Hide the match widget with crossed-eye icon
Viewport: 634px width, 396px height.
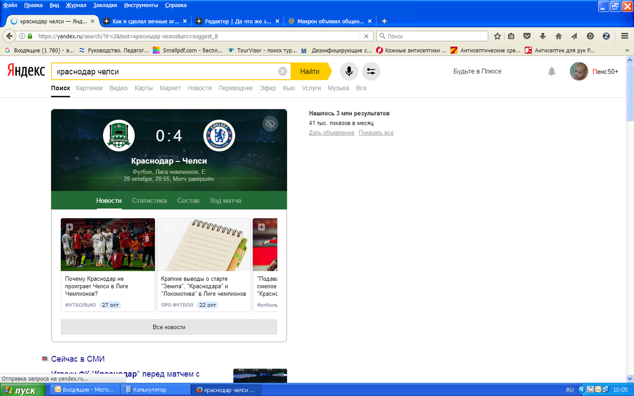pos(271,124)
